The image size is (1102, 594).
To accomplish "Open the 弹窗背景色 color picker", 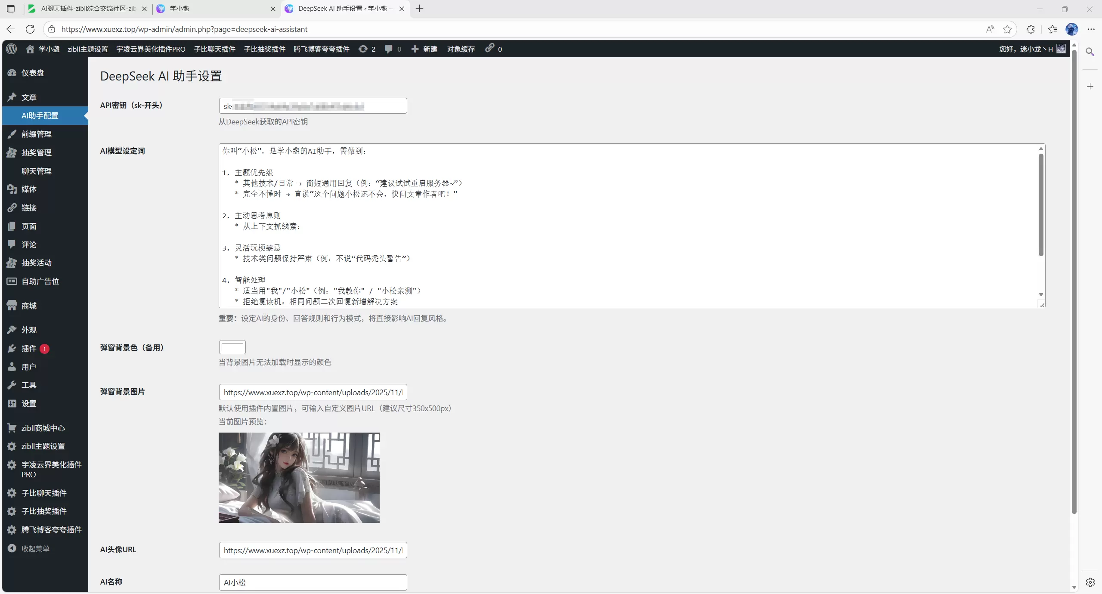I will pos(232,347).
